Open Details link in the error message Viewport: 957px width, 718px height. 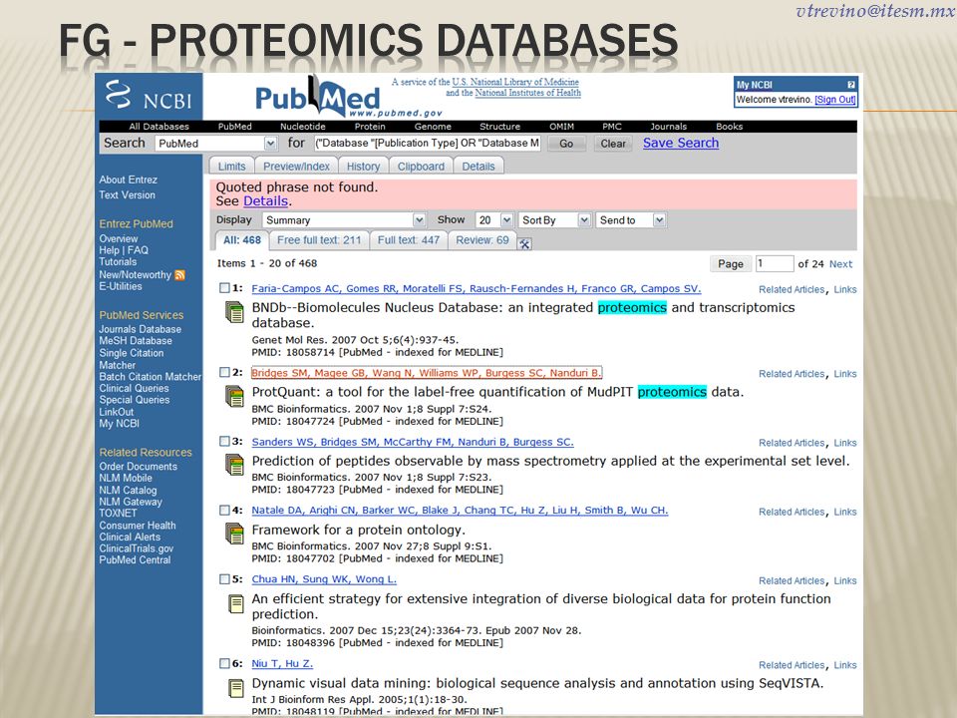click(265, 200)
